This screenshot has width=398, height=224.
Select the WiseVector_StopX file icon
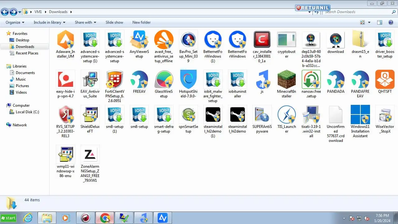pyautogui.click(x=385, y=115)
